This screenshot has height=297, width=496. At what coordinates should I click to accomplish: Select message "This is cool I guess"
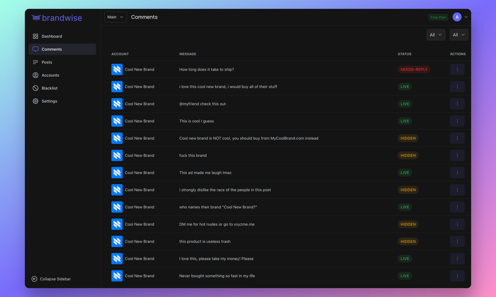[x=196, y=121]
